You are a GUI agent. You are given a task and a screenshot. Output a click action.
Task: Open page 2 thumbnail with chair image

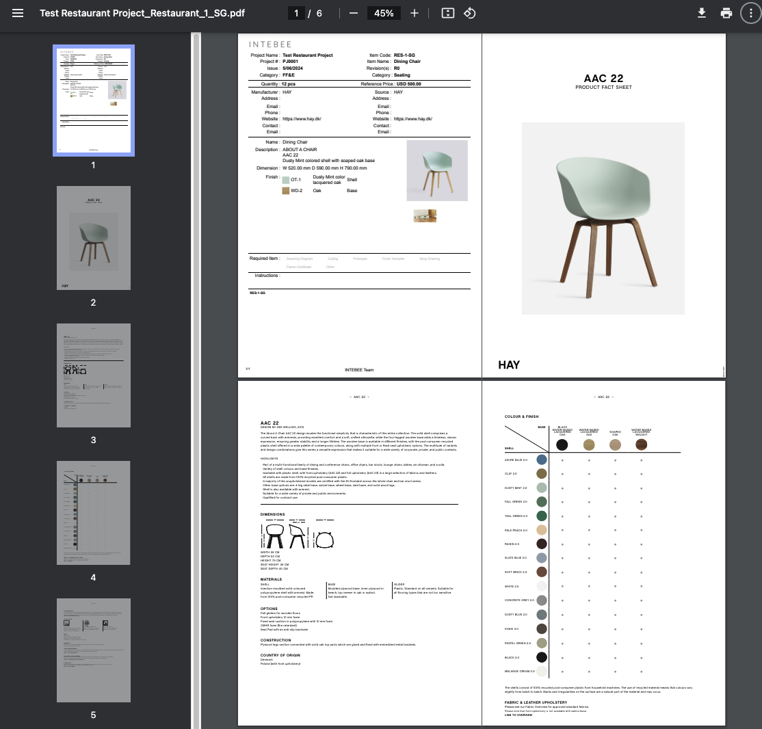93,238
